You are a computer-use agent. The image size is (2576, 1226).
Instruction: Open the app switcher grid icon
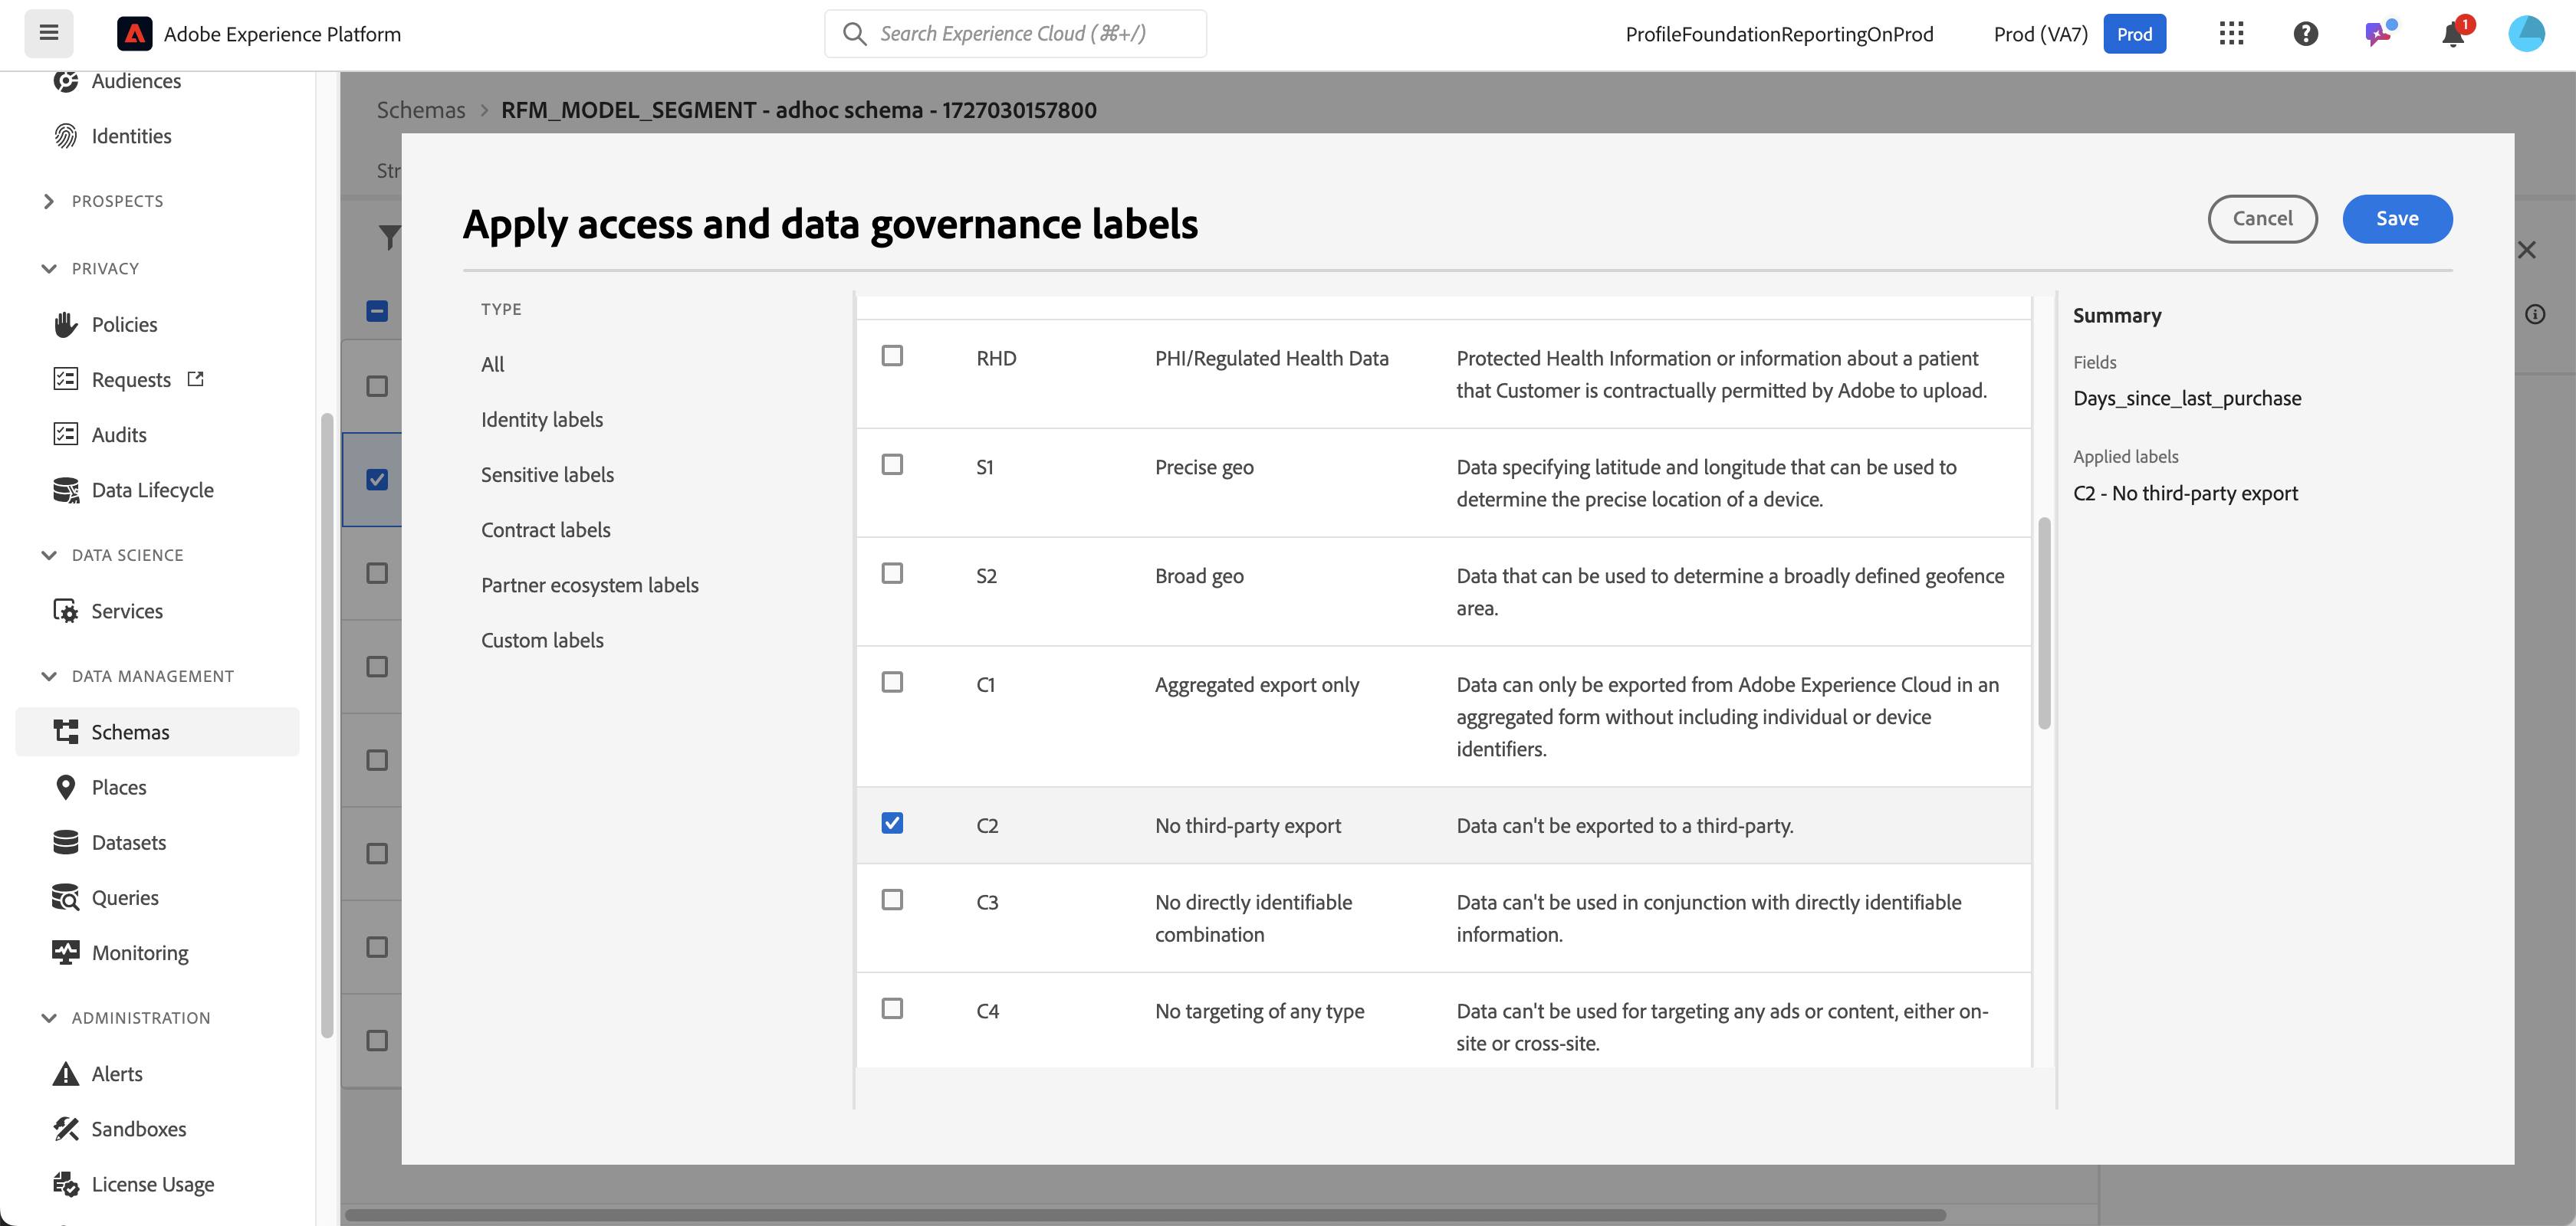pos(2231,34)
